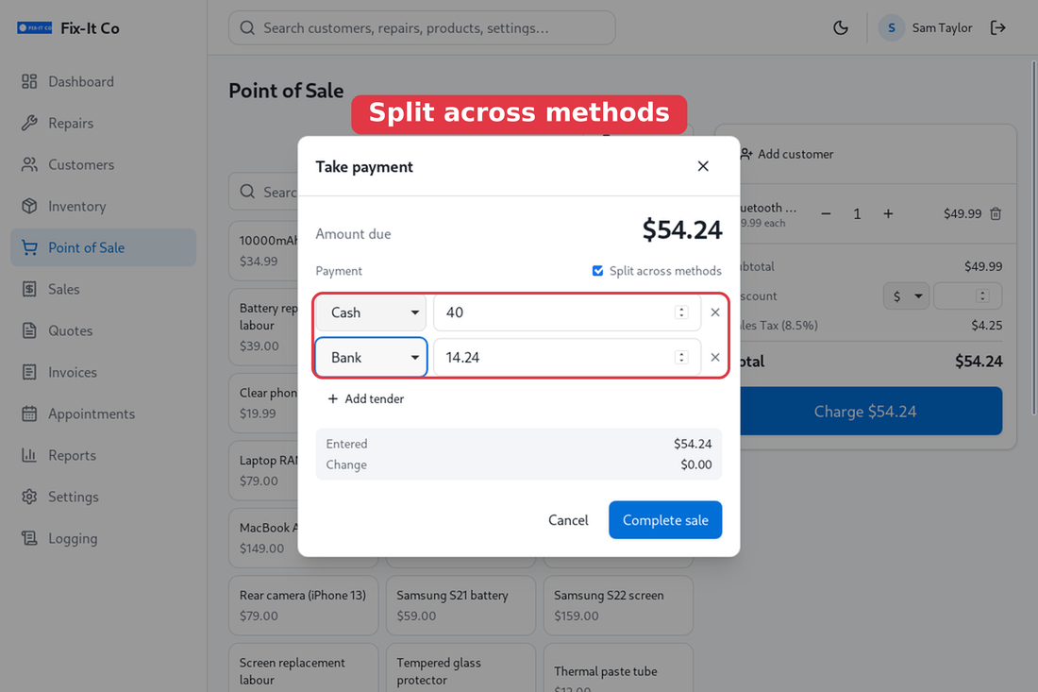Click the Repairs wrench icon
This screenshot has width=1038, height=692.
coord(29,123)
